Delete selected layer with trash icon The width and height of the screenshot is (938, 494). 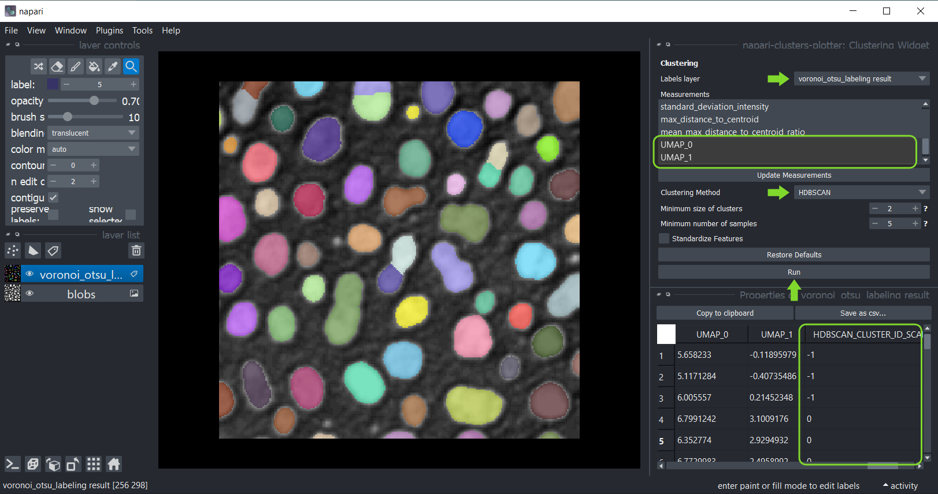[136, 250]
